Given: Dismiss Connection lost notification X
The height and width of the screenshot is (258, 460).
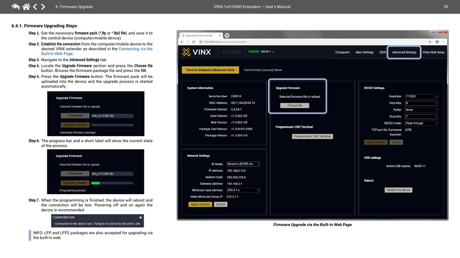Looking at the screenshot, I should 140,217.
